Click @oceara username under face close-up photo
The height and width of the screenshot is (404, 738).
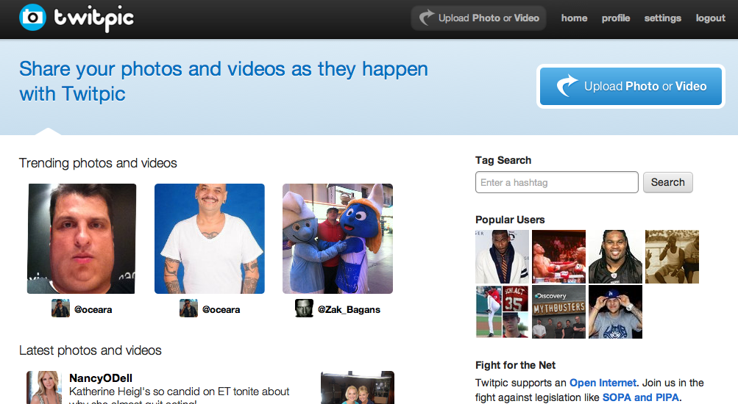point(93,309)
